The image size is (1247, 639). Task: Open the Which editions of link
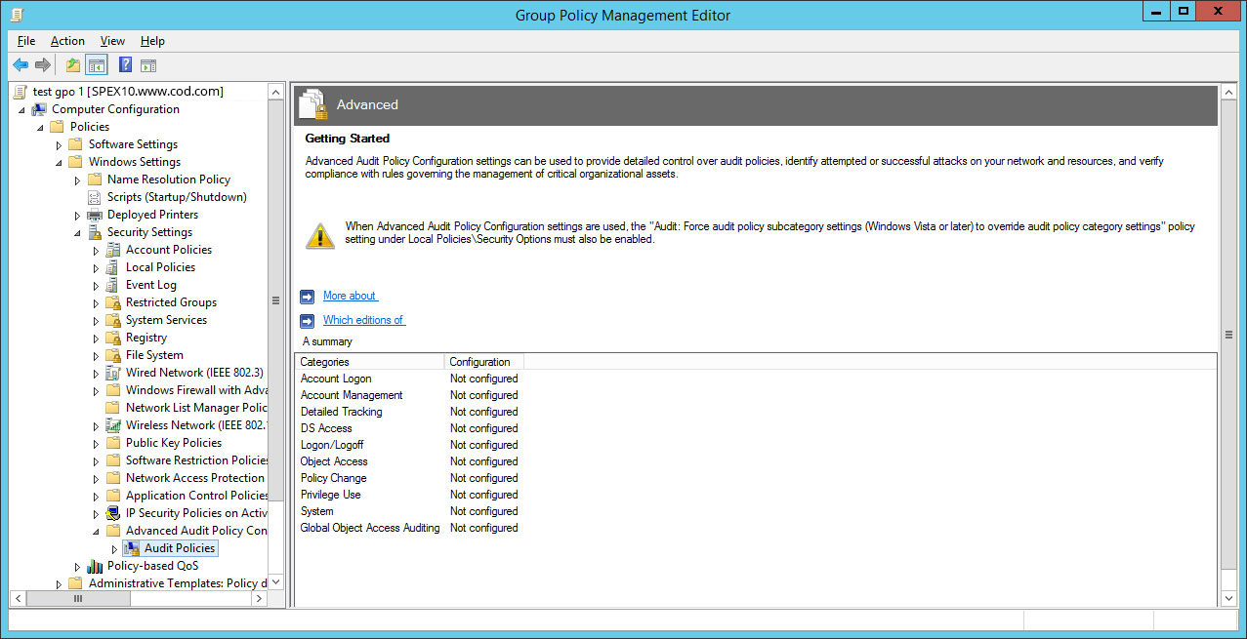click(x=363, y=320)
